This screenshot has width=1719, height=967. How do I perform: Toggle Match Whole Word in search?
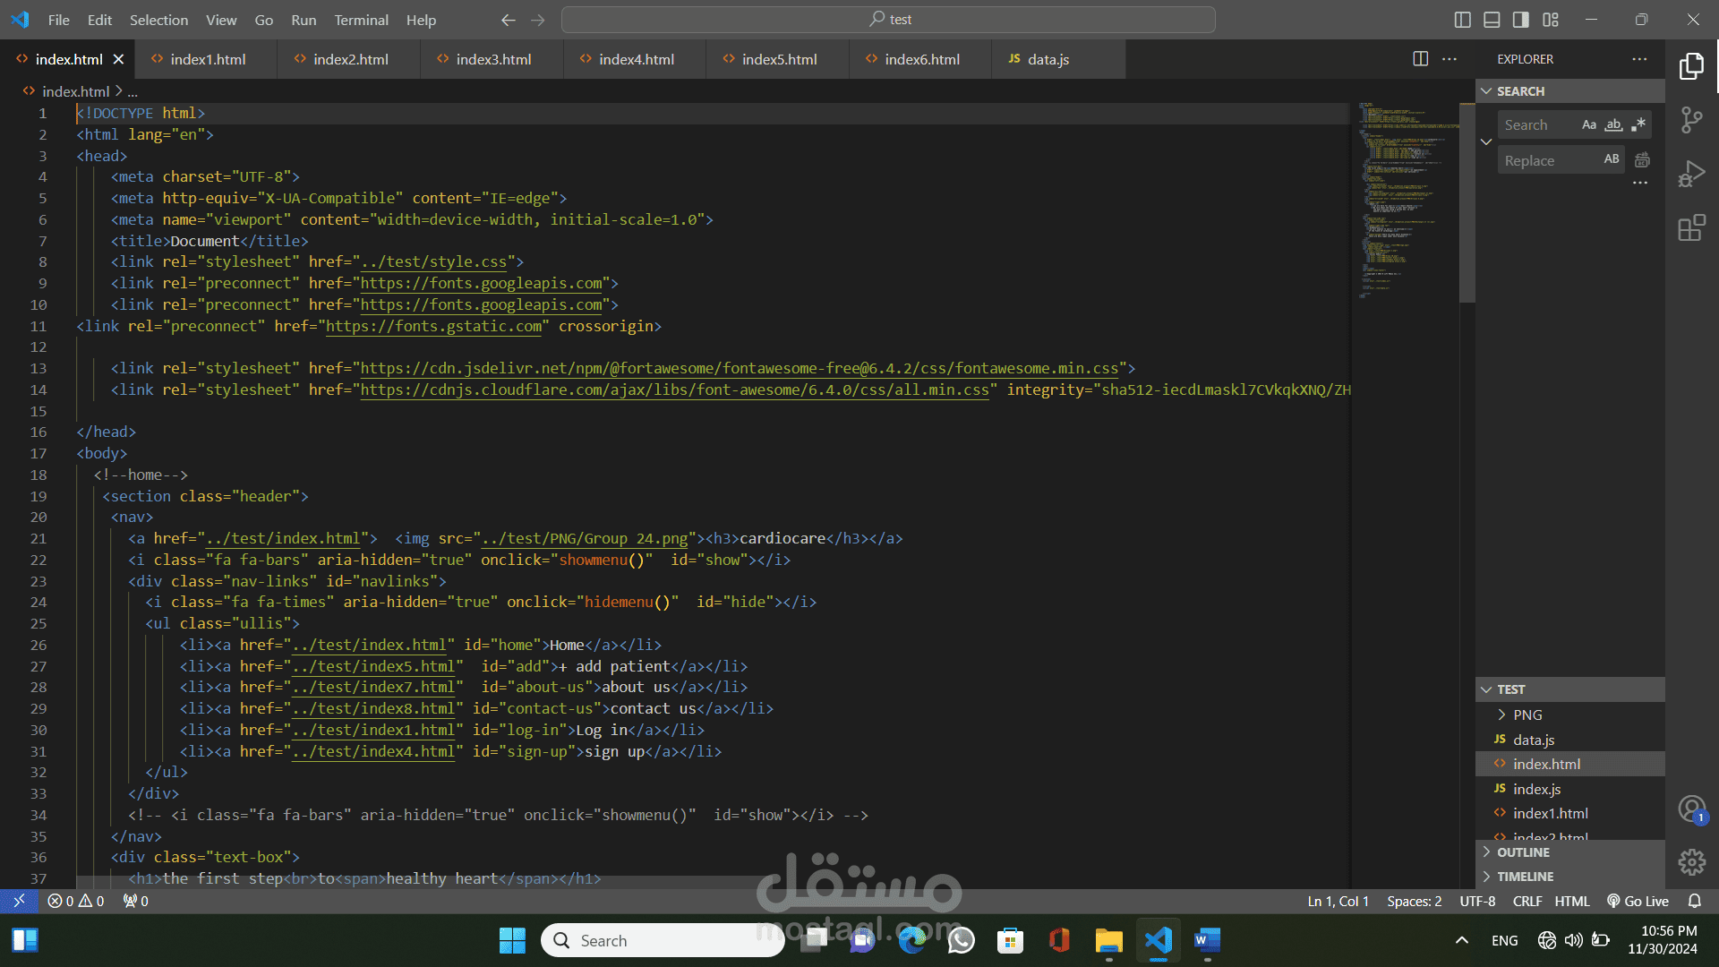point(1613,125)
